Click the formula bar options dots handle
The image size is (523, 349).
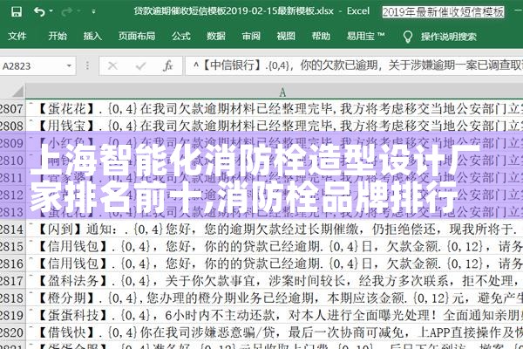[87, 65]
